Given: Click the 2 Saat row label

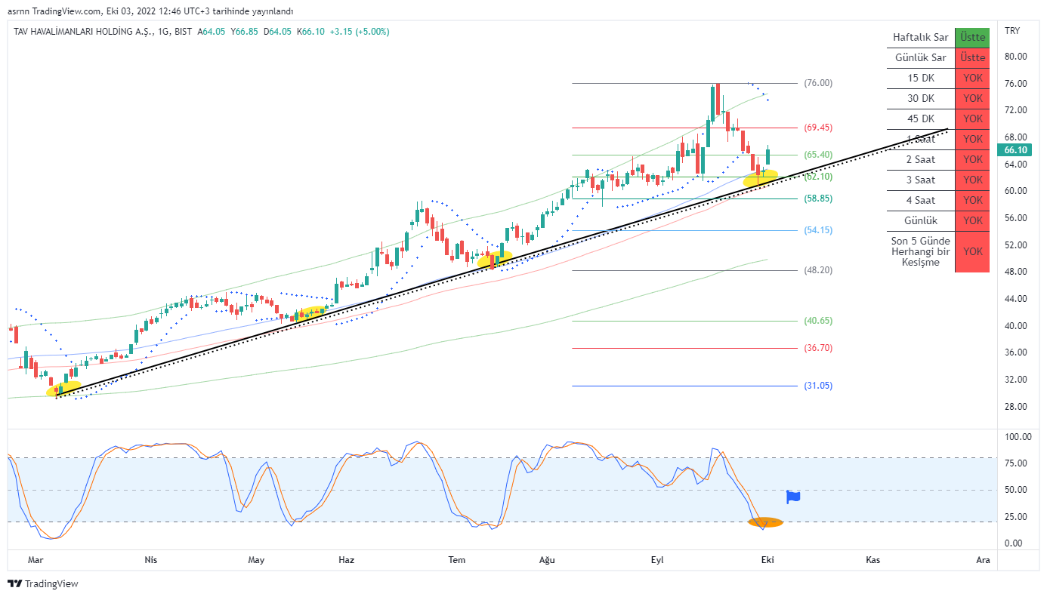Looking at the screenshot, I should click(920, 159).
